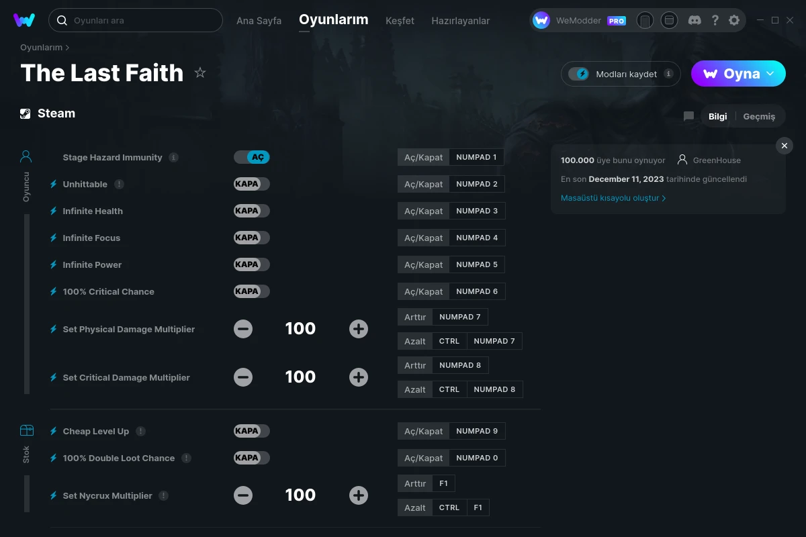806x537 pixels.
Task: Enable the Unhittable cheat
Action: 252,184
